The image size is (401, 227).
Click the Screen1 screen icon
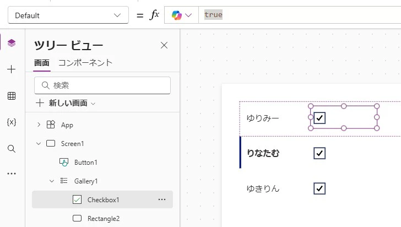pyautogui.click(x=51, y=143)
